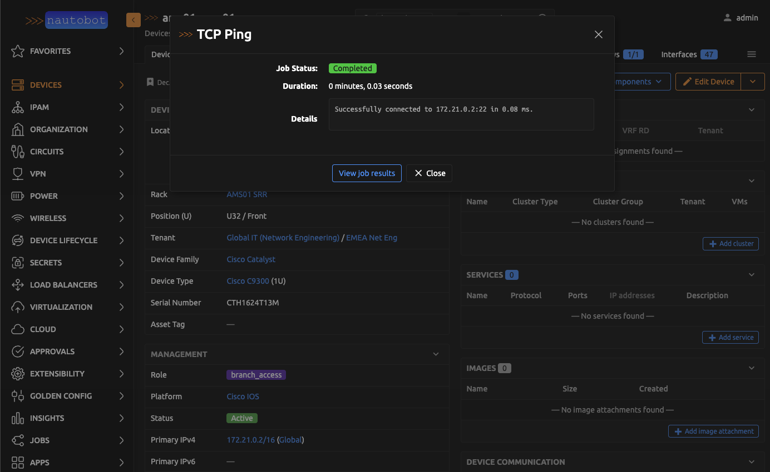The height and width of the screenshot is (472, 770).
Task: Click View job results button
Action: click(x=367, y=173)
